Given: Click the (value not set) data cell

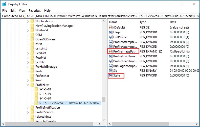Looking at the screenshot, I should pos(179,28).
